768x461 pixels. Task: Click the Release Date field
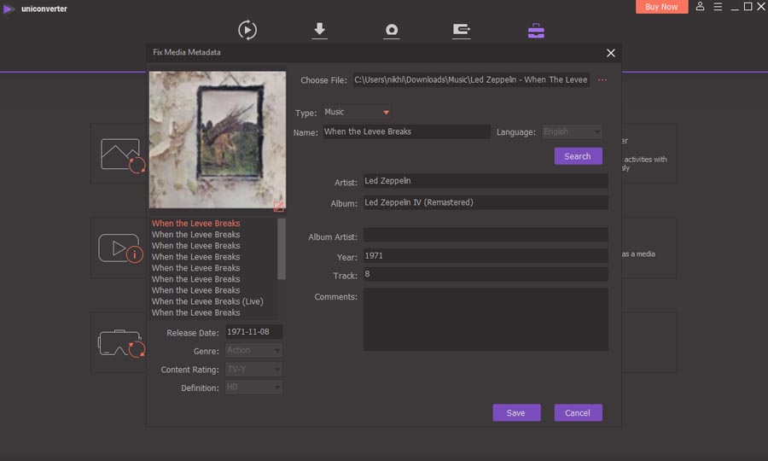click(x=253, y=332)
